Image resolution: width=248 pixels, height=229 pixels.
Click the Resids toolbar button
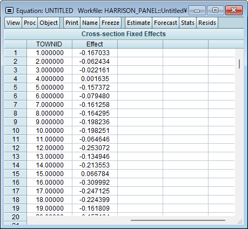pos(207,23)
